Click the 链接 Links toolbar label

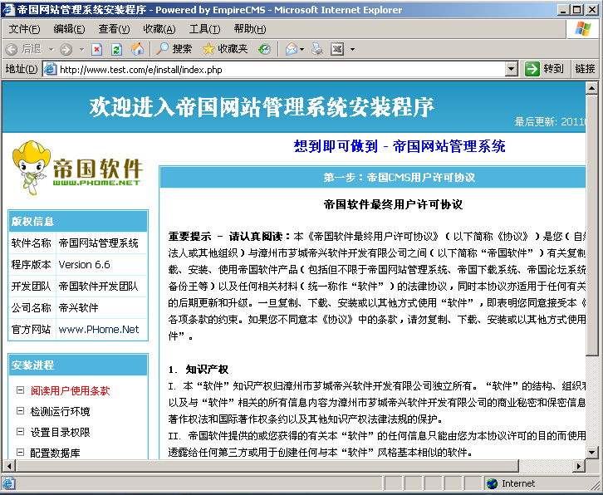coord(585,69)
